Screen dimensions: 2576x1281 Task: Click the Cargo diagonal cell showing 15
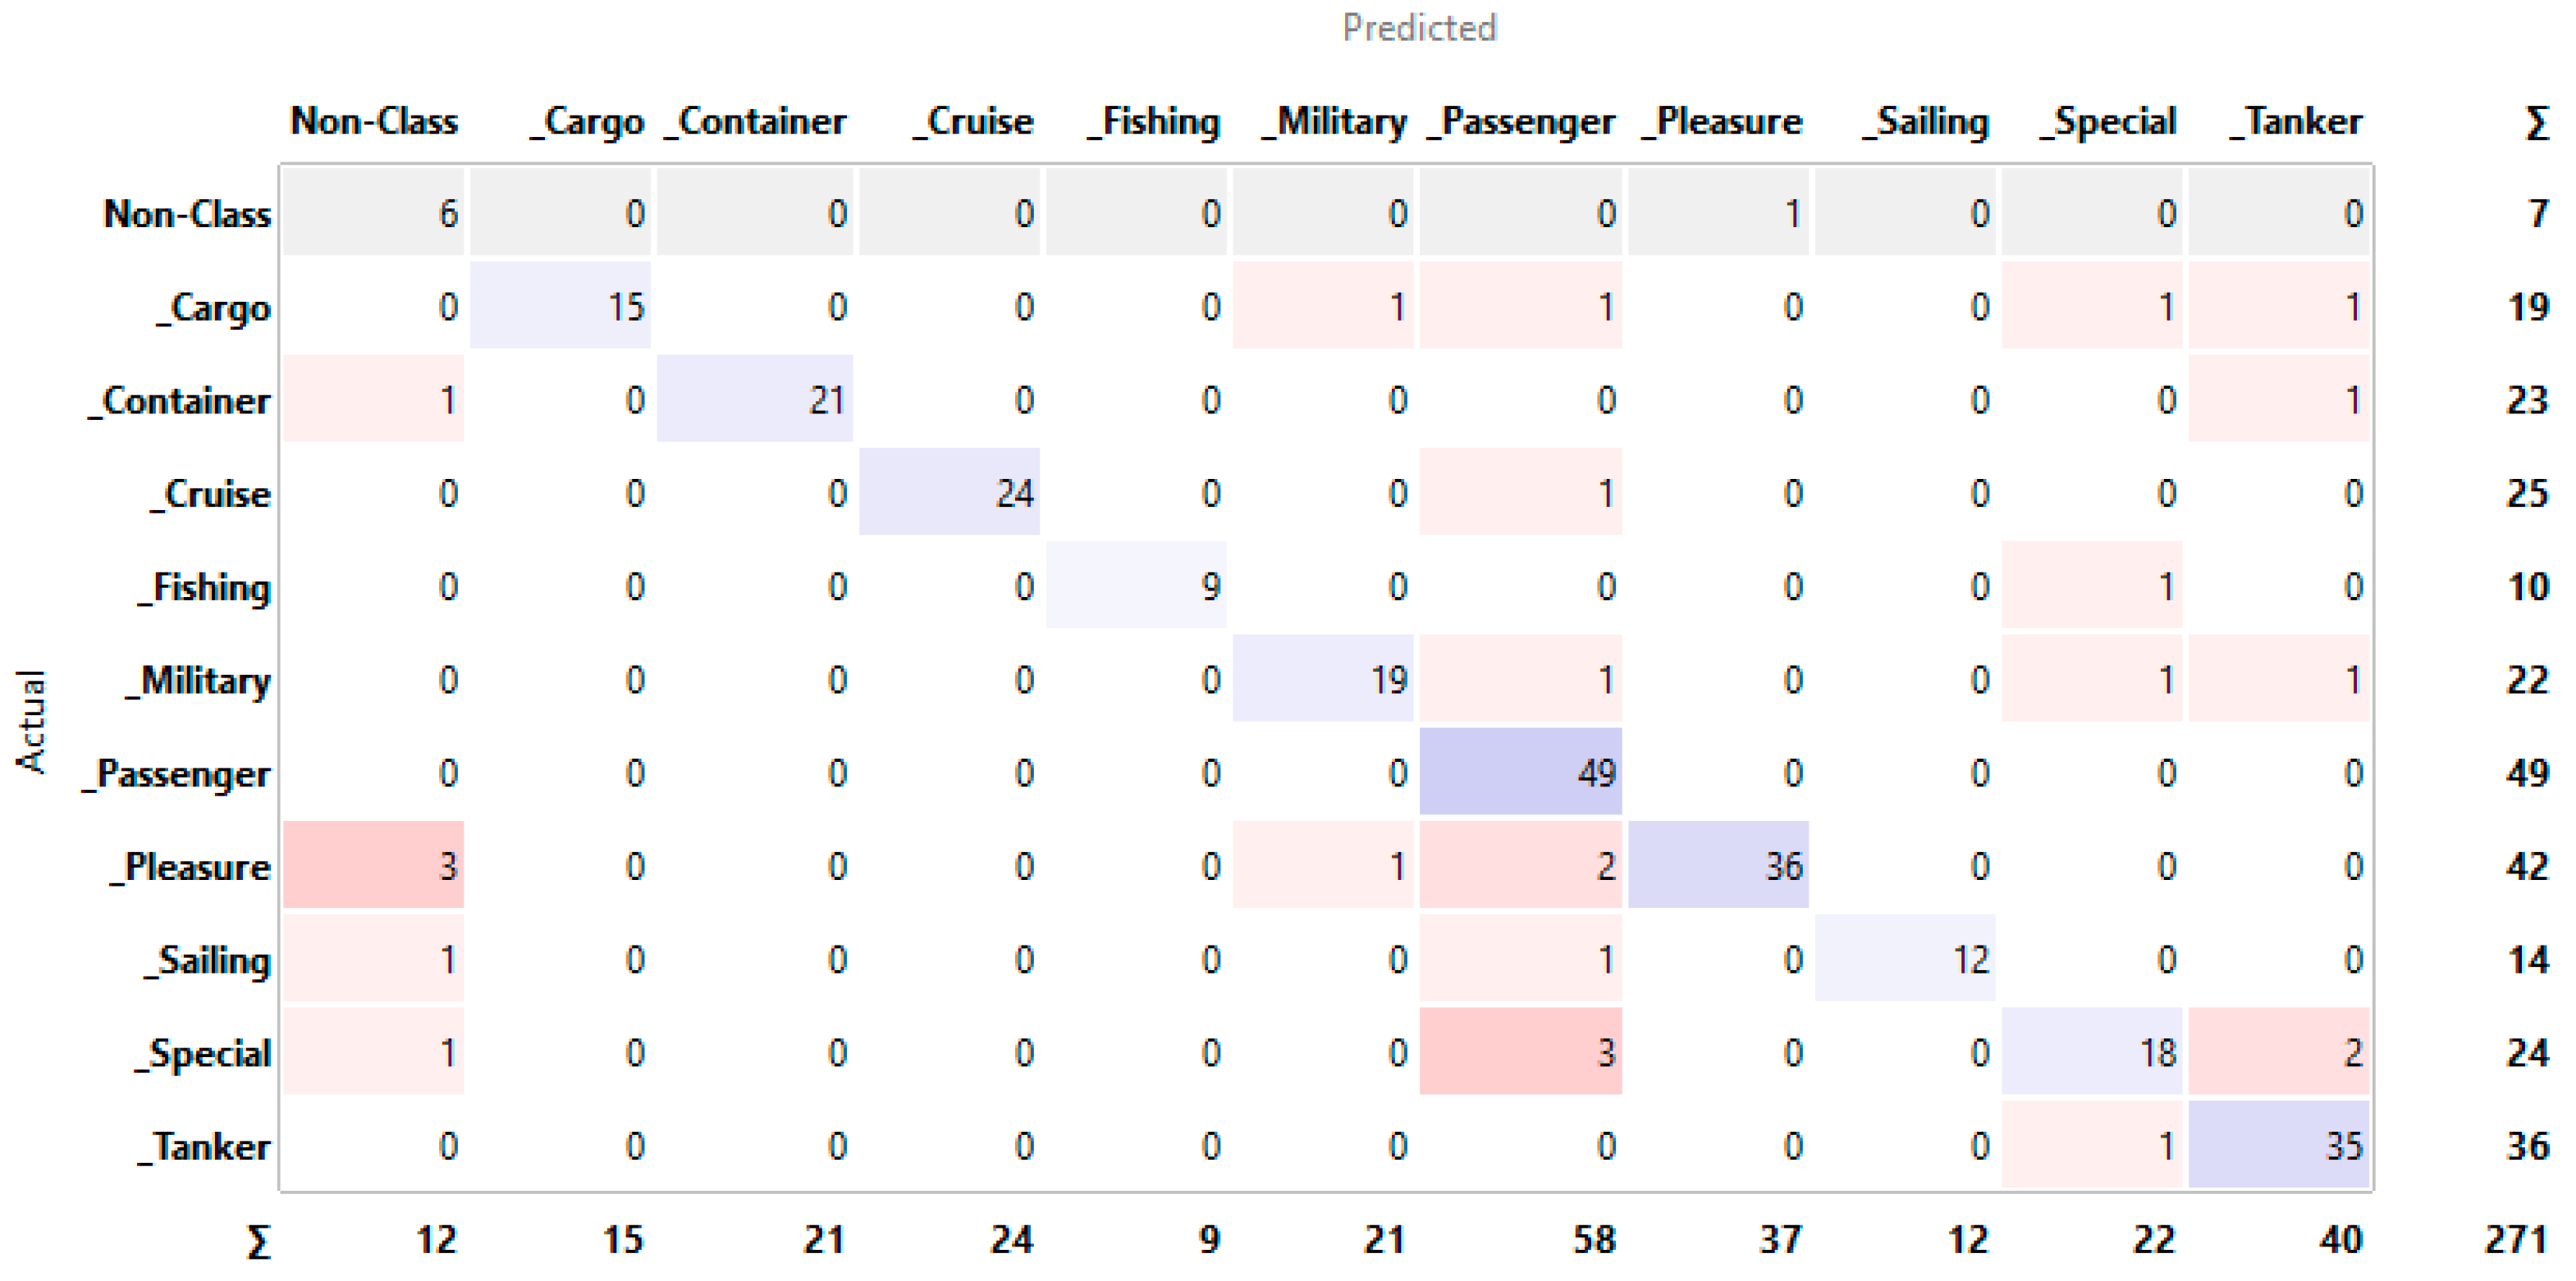click(560, 306)
